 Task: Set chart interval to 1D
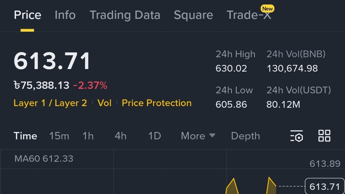tap(155, 136)
